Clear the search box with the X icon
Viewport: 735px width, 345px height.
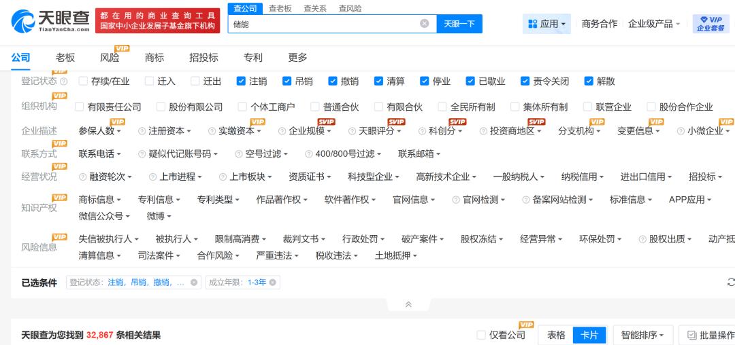pos(424,23)
